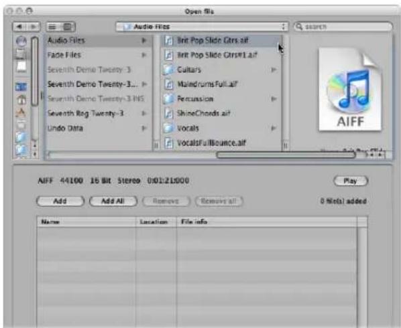Expand Guitars with its arrow
Viewport: 401px width, 328px height.
pos(274,70)
